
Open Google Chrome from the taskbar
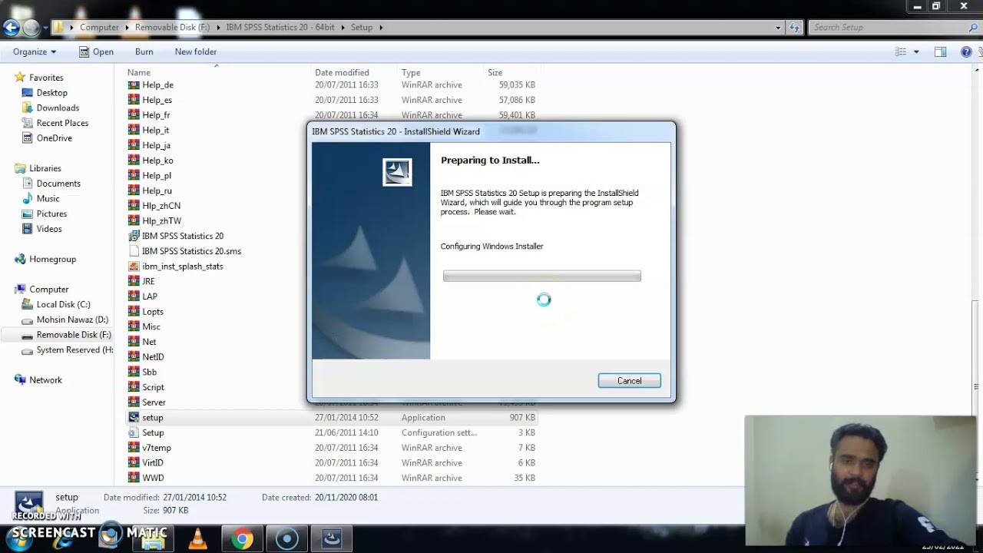click(x=243, y=539)
